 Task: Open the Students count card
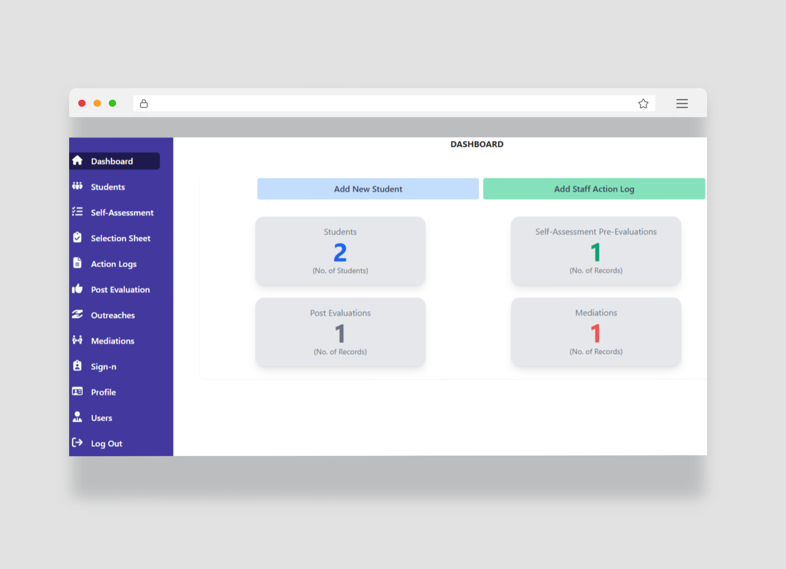pyautogui.click(x=340, y=251)
